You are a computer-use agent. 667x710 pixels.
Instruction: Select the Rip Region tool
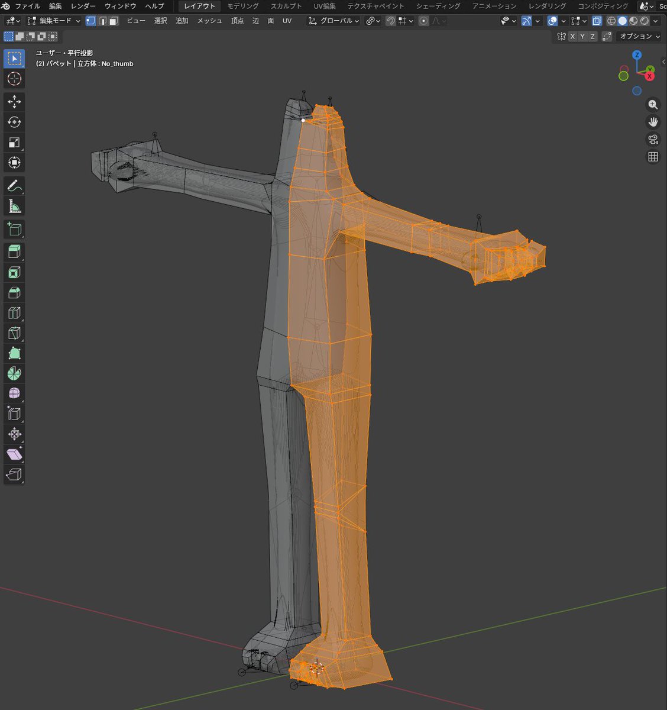(14, 474)
